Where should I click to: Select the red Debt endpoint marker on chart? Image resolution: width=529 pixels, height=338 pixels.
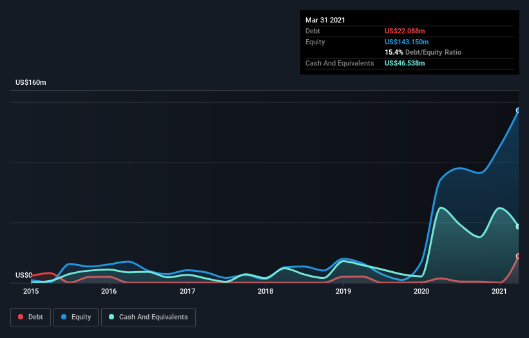coord(518,256)
